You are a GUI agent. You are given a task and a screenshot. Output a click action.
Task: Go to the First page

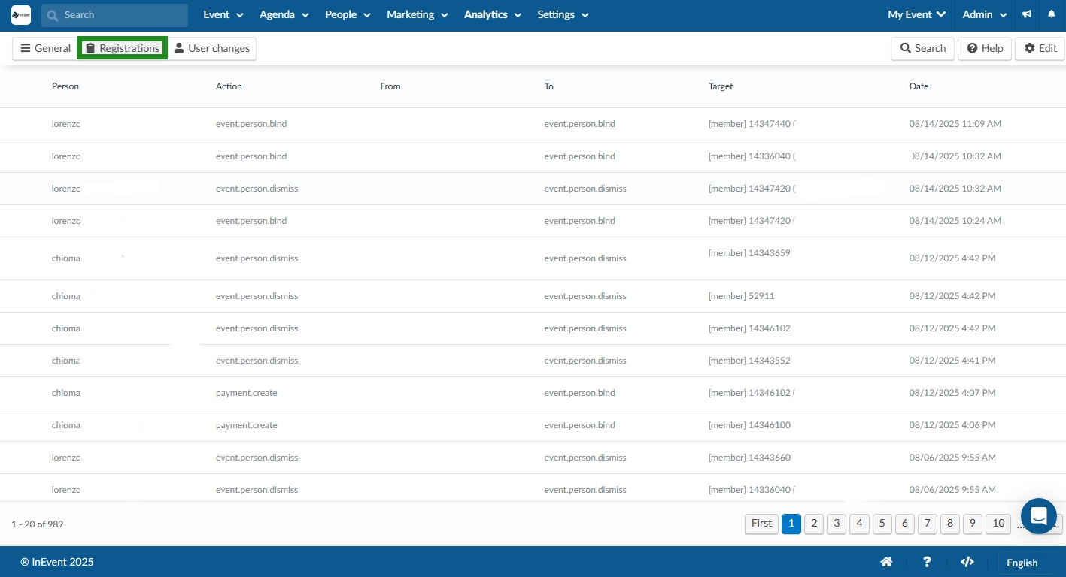761,524
